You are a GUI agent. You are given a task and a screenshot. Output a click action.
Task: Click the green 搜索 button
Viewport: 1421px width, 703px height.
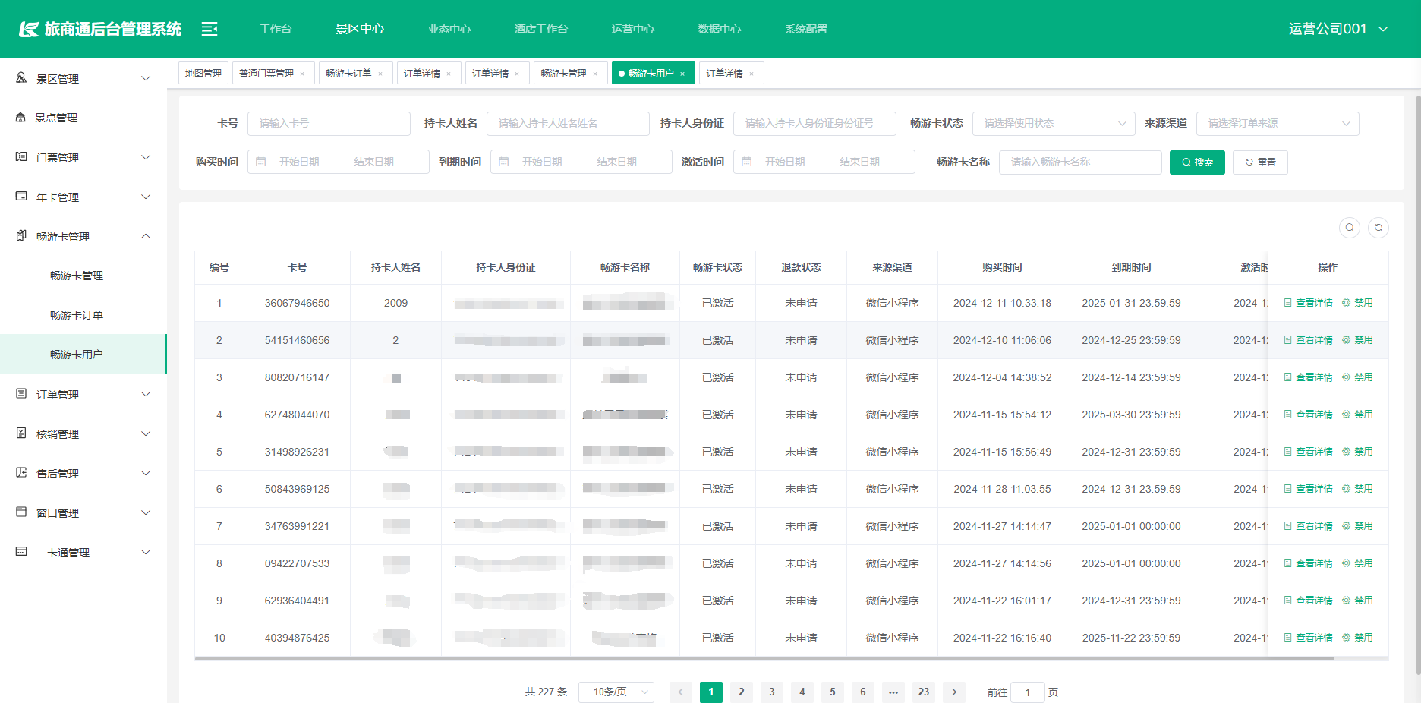[1197, 162]
